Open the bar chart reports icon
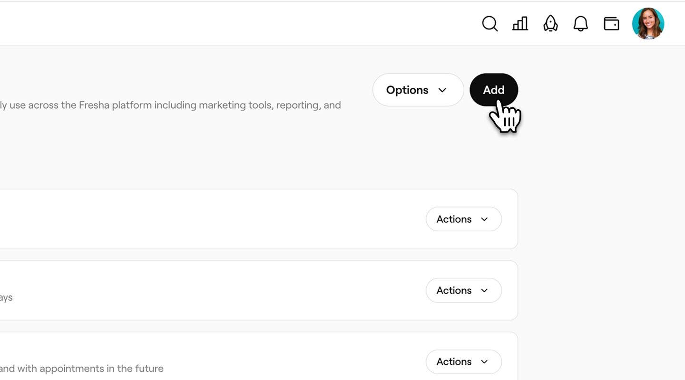Viewport: 685px width, 380px height. coord(520,23)
